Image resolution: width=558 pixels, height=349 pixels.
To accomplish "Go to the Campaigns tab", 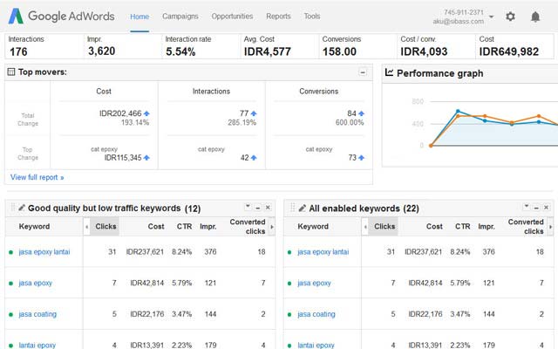I will [x=180, y=17].
